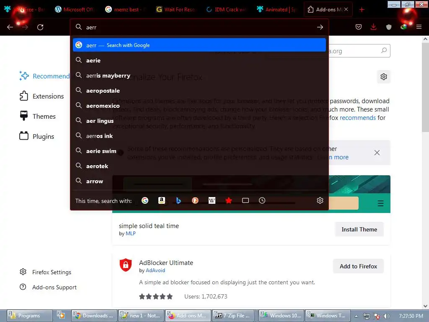Open a new tab with plus button
Image resolution: width=429 pixels, height=322 pixels.
tap(362, 10)
